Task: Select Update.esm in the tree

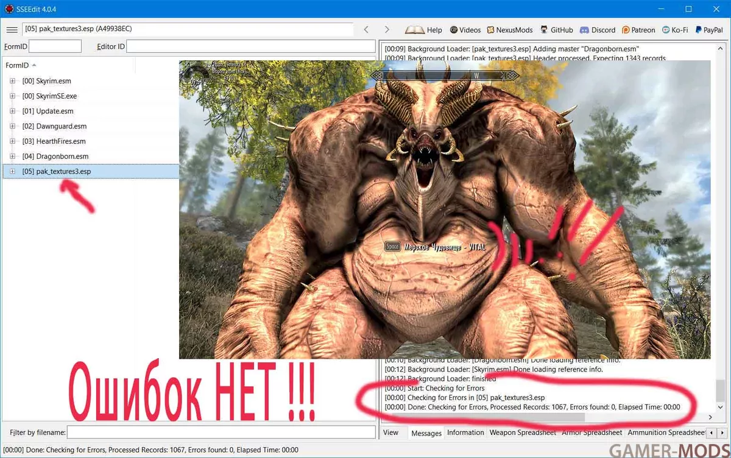Action: click(x=48, y=111)
